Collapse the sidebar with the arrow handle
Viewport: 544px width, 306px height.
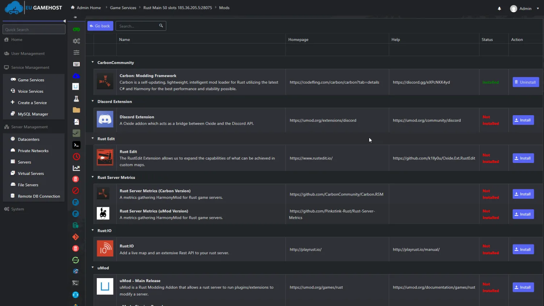(x=64, y=21)
